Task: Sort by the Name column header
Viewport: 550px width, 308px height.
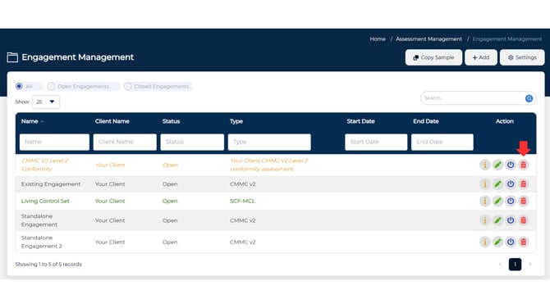Action: click(x=30, y=121)
